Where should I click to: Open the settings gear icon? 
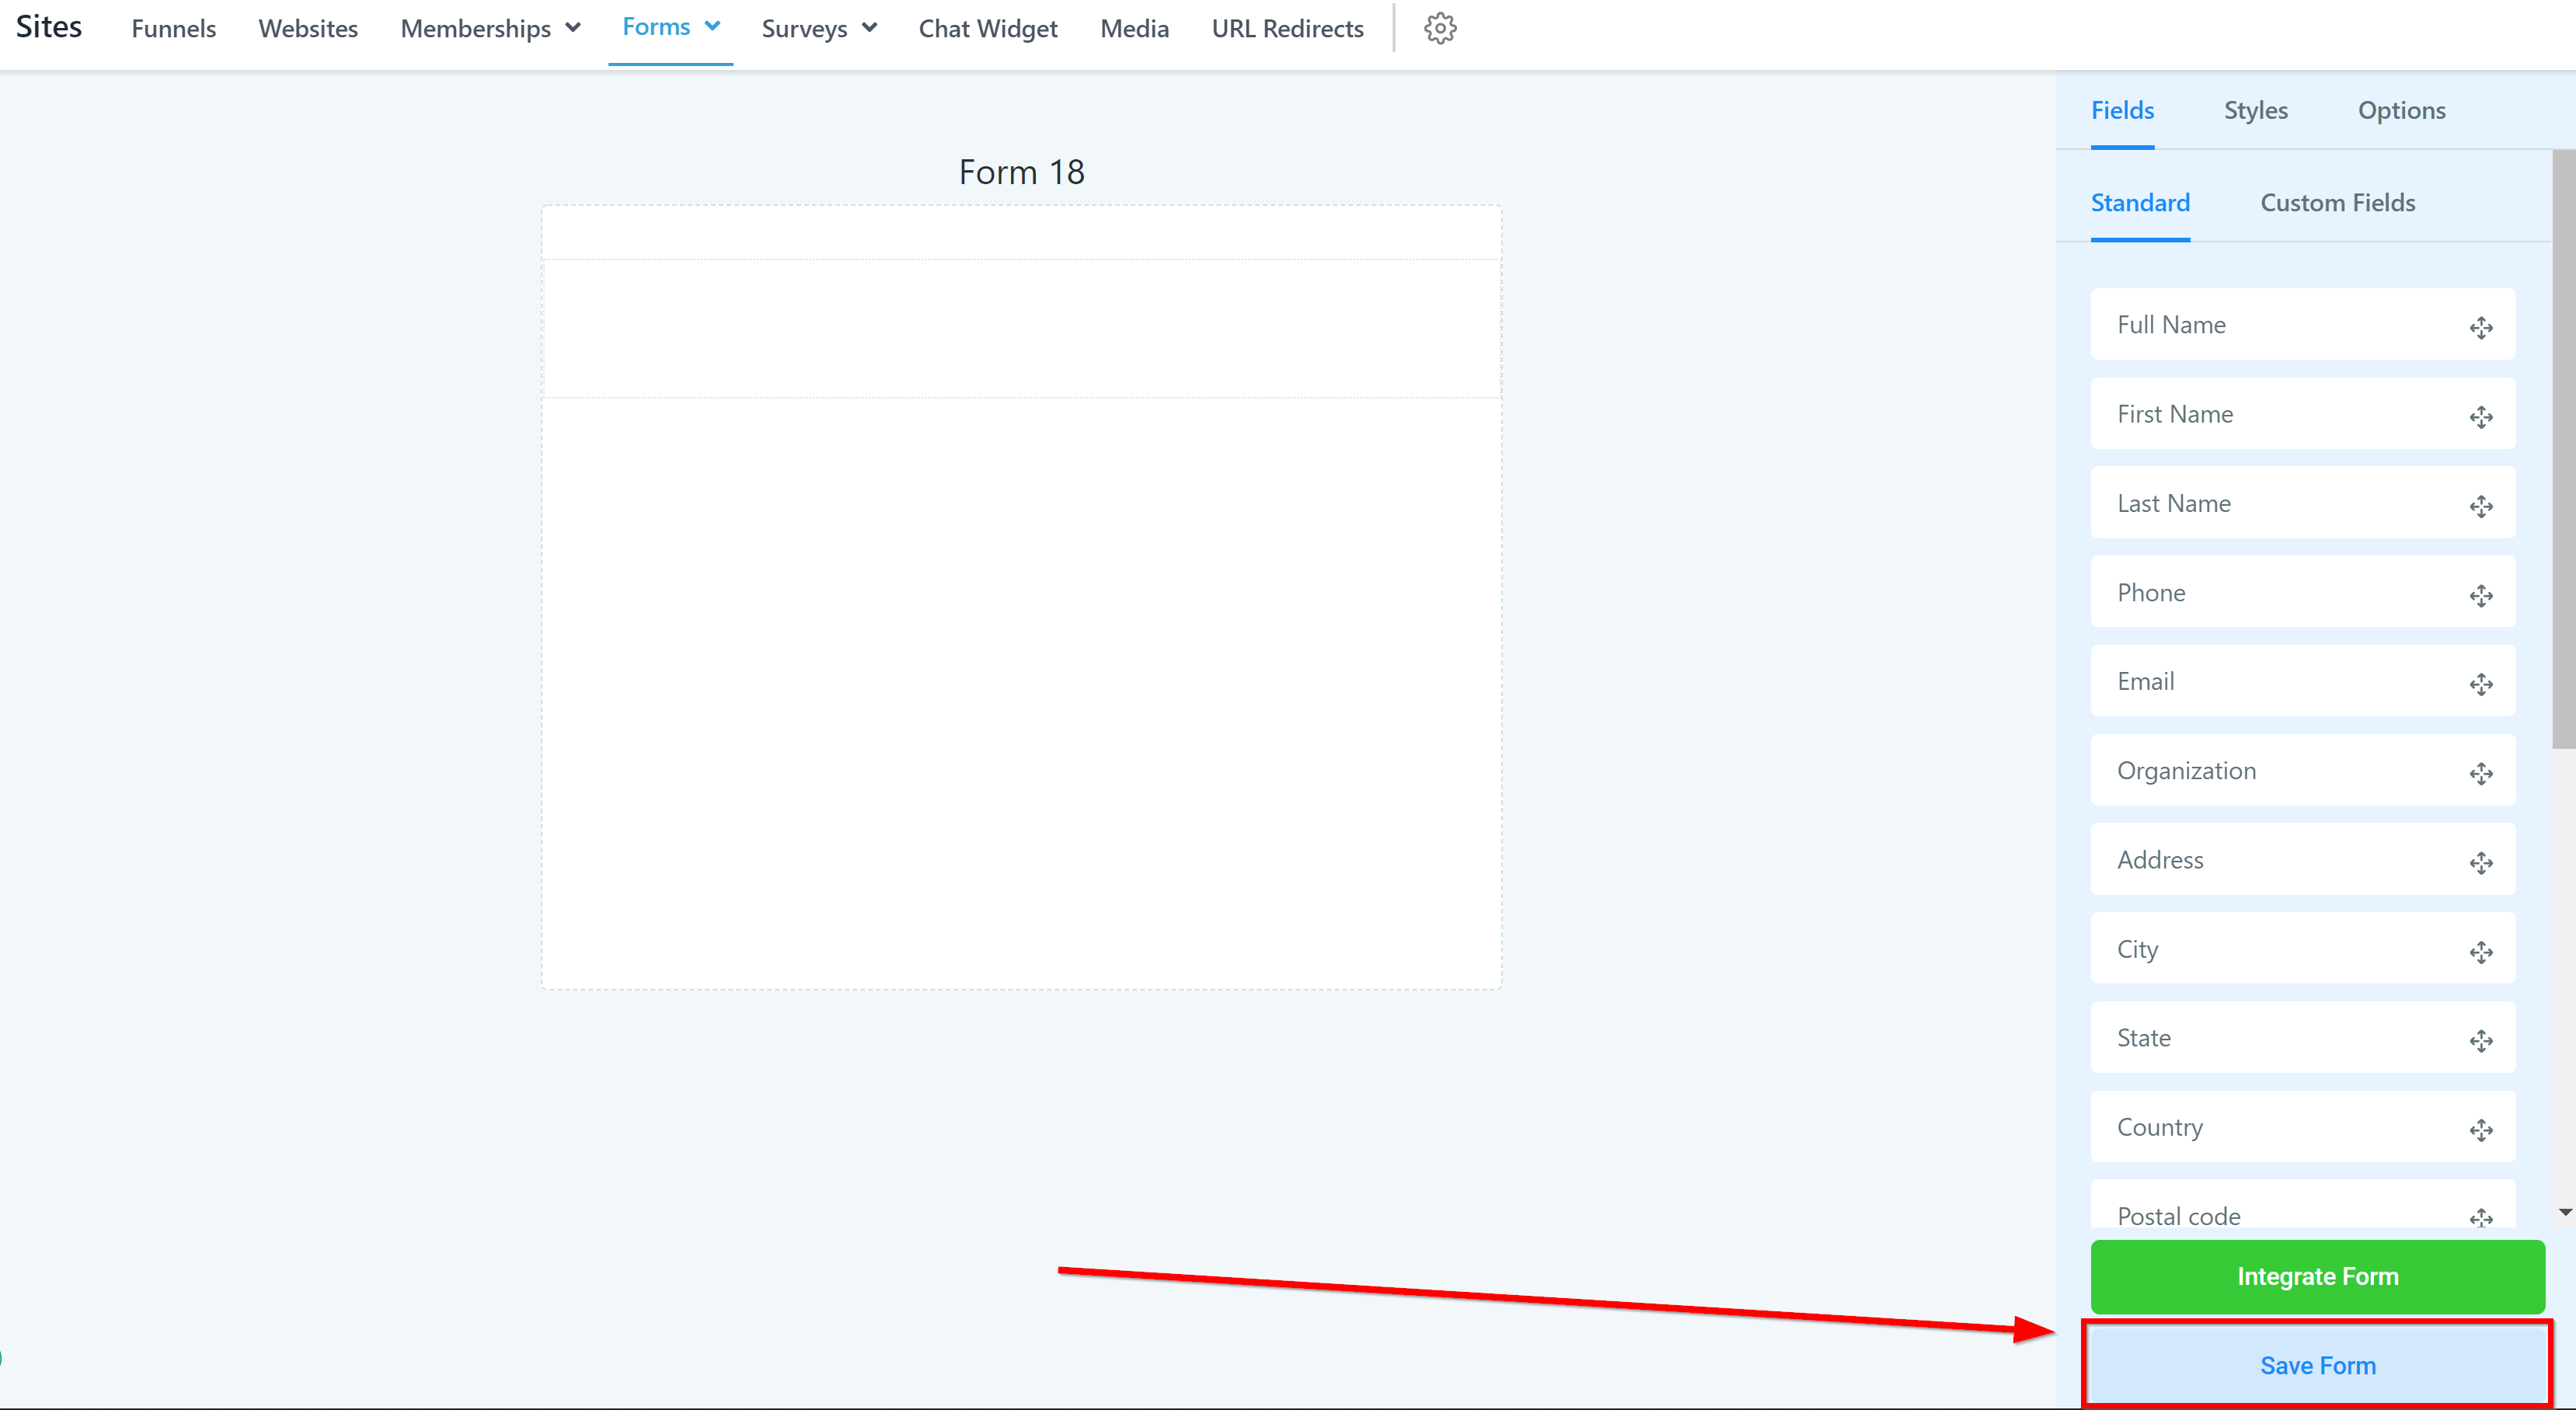coord(1440,28)
